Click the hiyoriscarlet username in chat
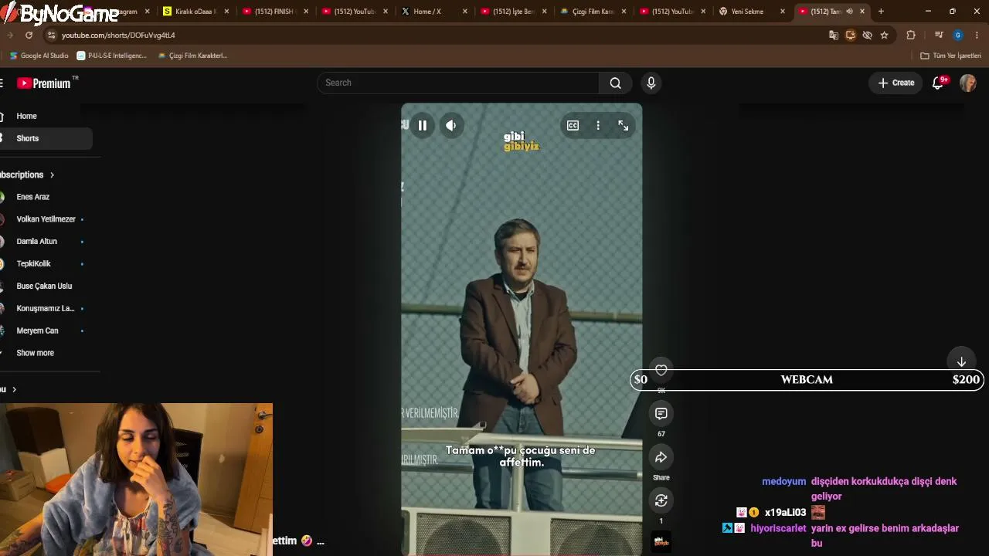This screenshot has width=989, height=556. coord(778,528)
